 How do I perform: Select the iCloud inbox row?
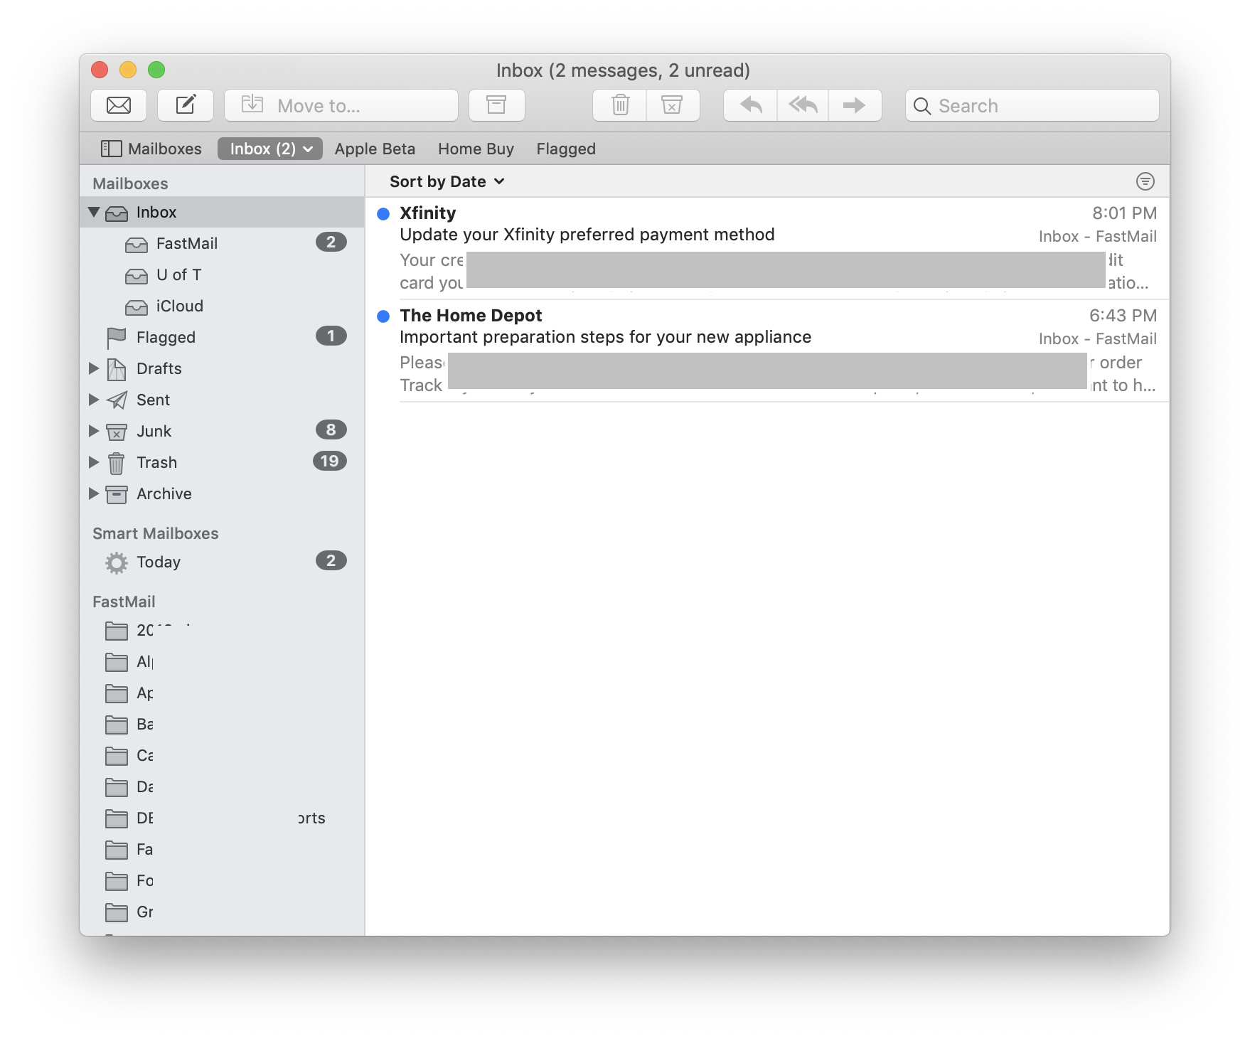pyautogui.click(x=222, y=306)
